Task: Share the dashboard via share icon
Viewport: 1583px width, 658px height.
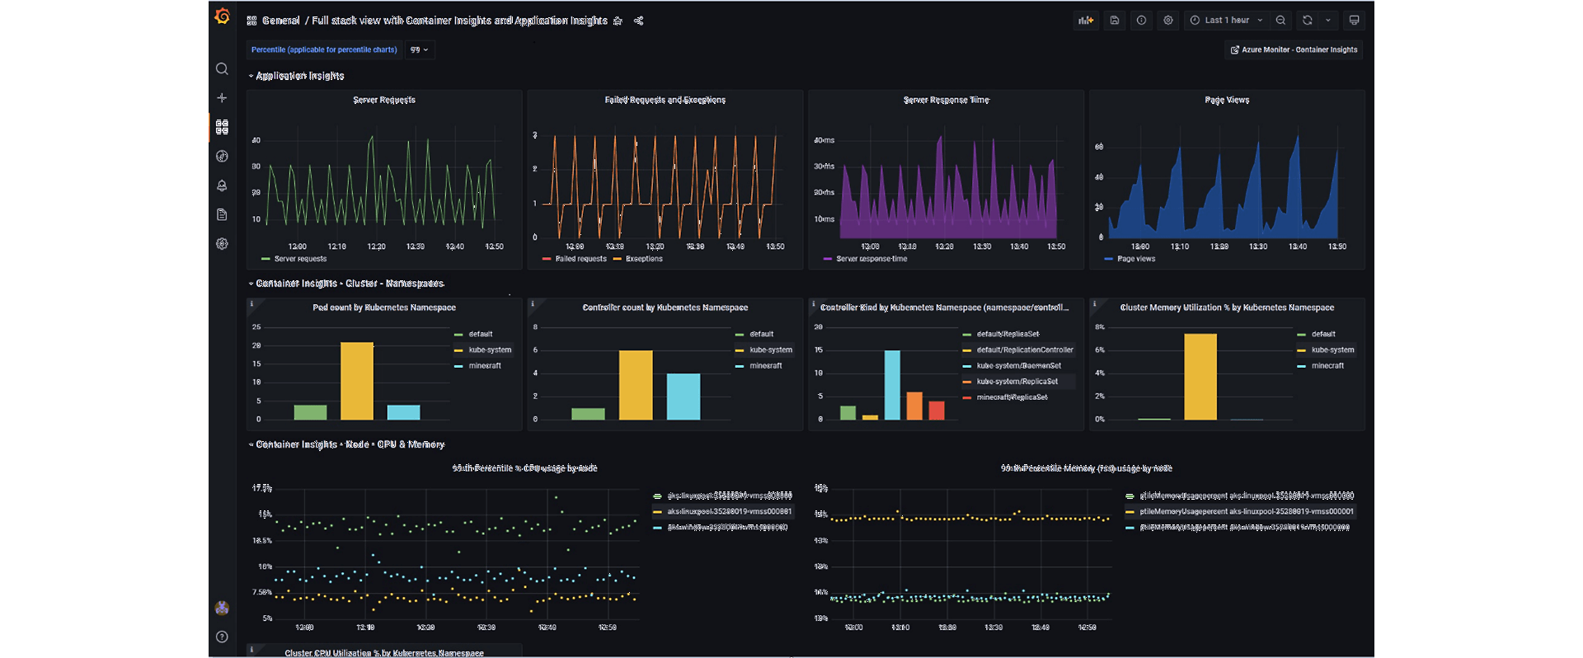Action: (639, 21)
